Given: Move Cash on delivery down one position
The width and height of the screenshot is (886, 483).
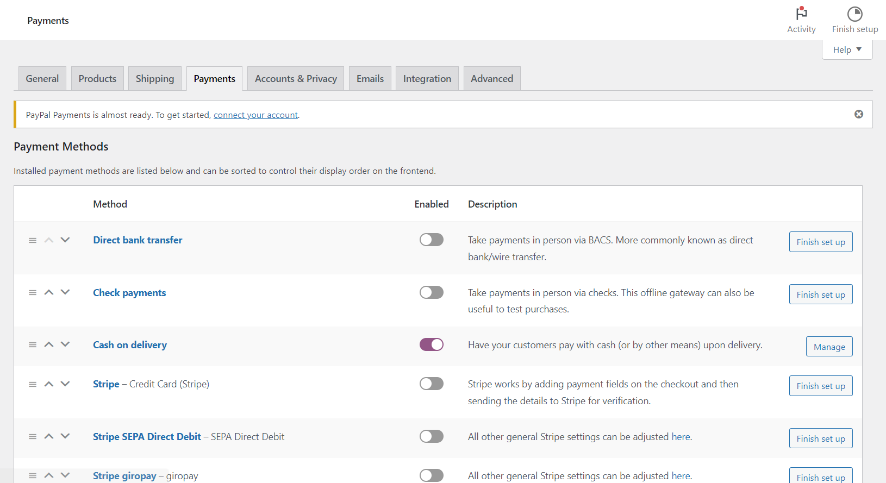Looking at the screenshot, I should point(65,344).
